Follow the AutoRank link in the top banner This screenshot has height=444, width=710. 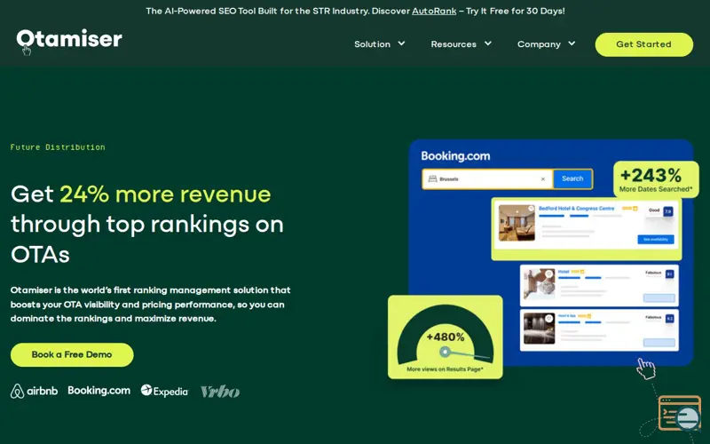434,11
